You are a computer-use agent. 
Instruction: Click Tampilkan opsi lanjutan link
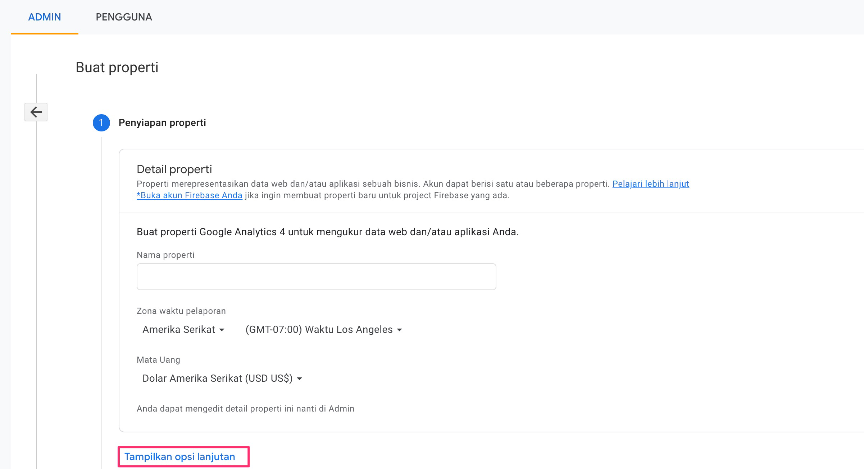point(180,457)
